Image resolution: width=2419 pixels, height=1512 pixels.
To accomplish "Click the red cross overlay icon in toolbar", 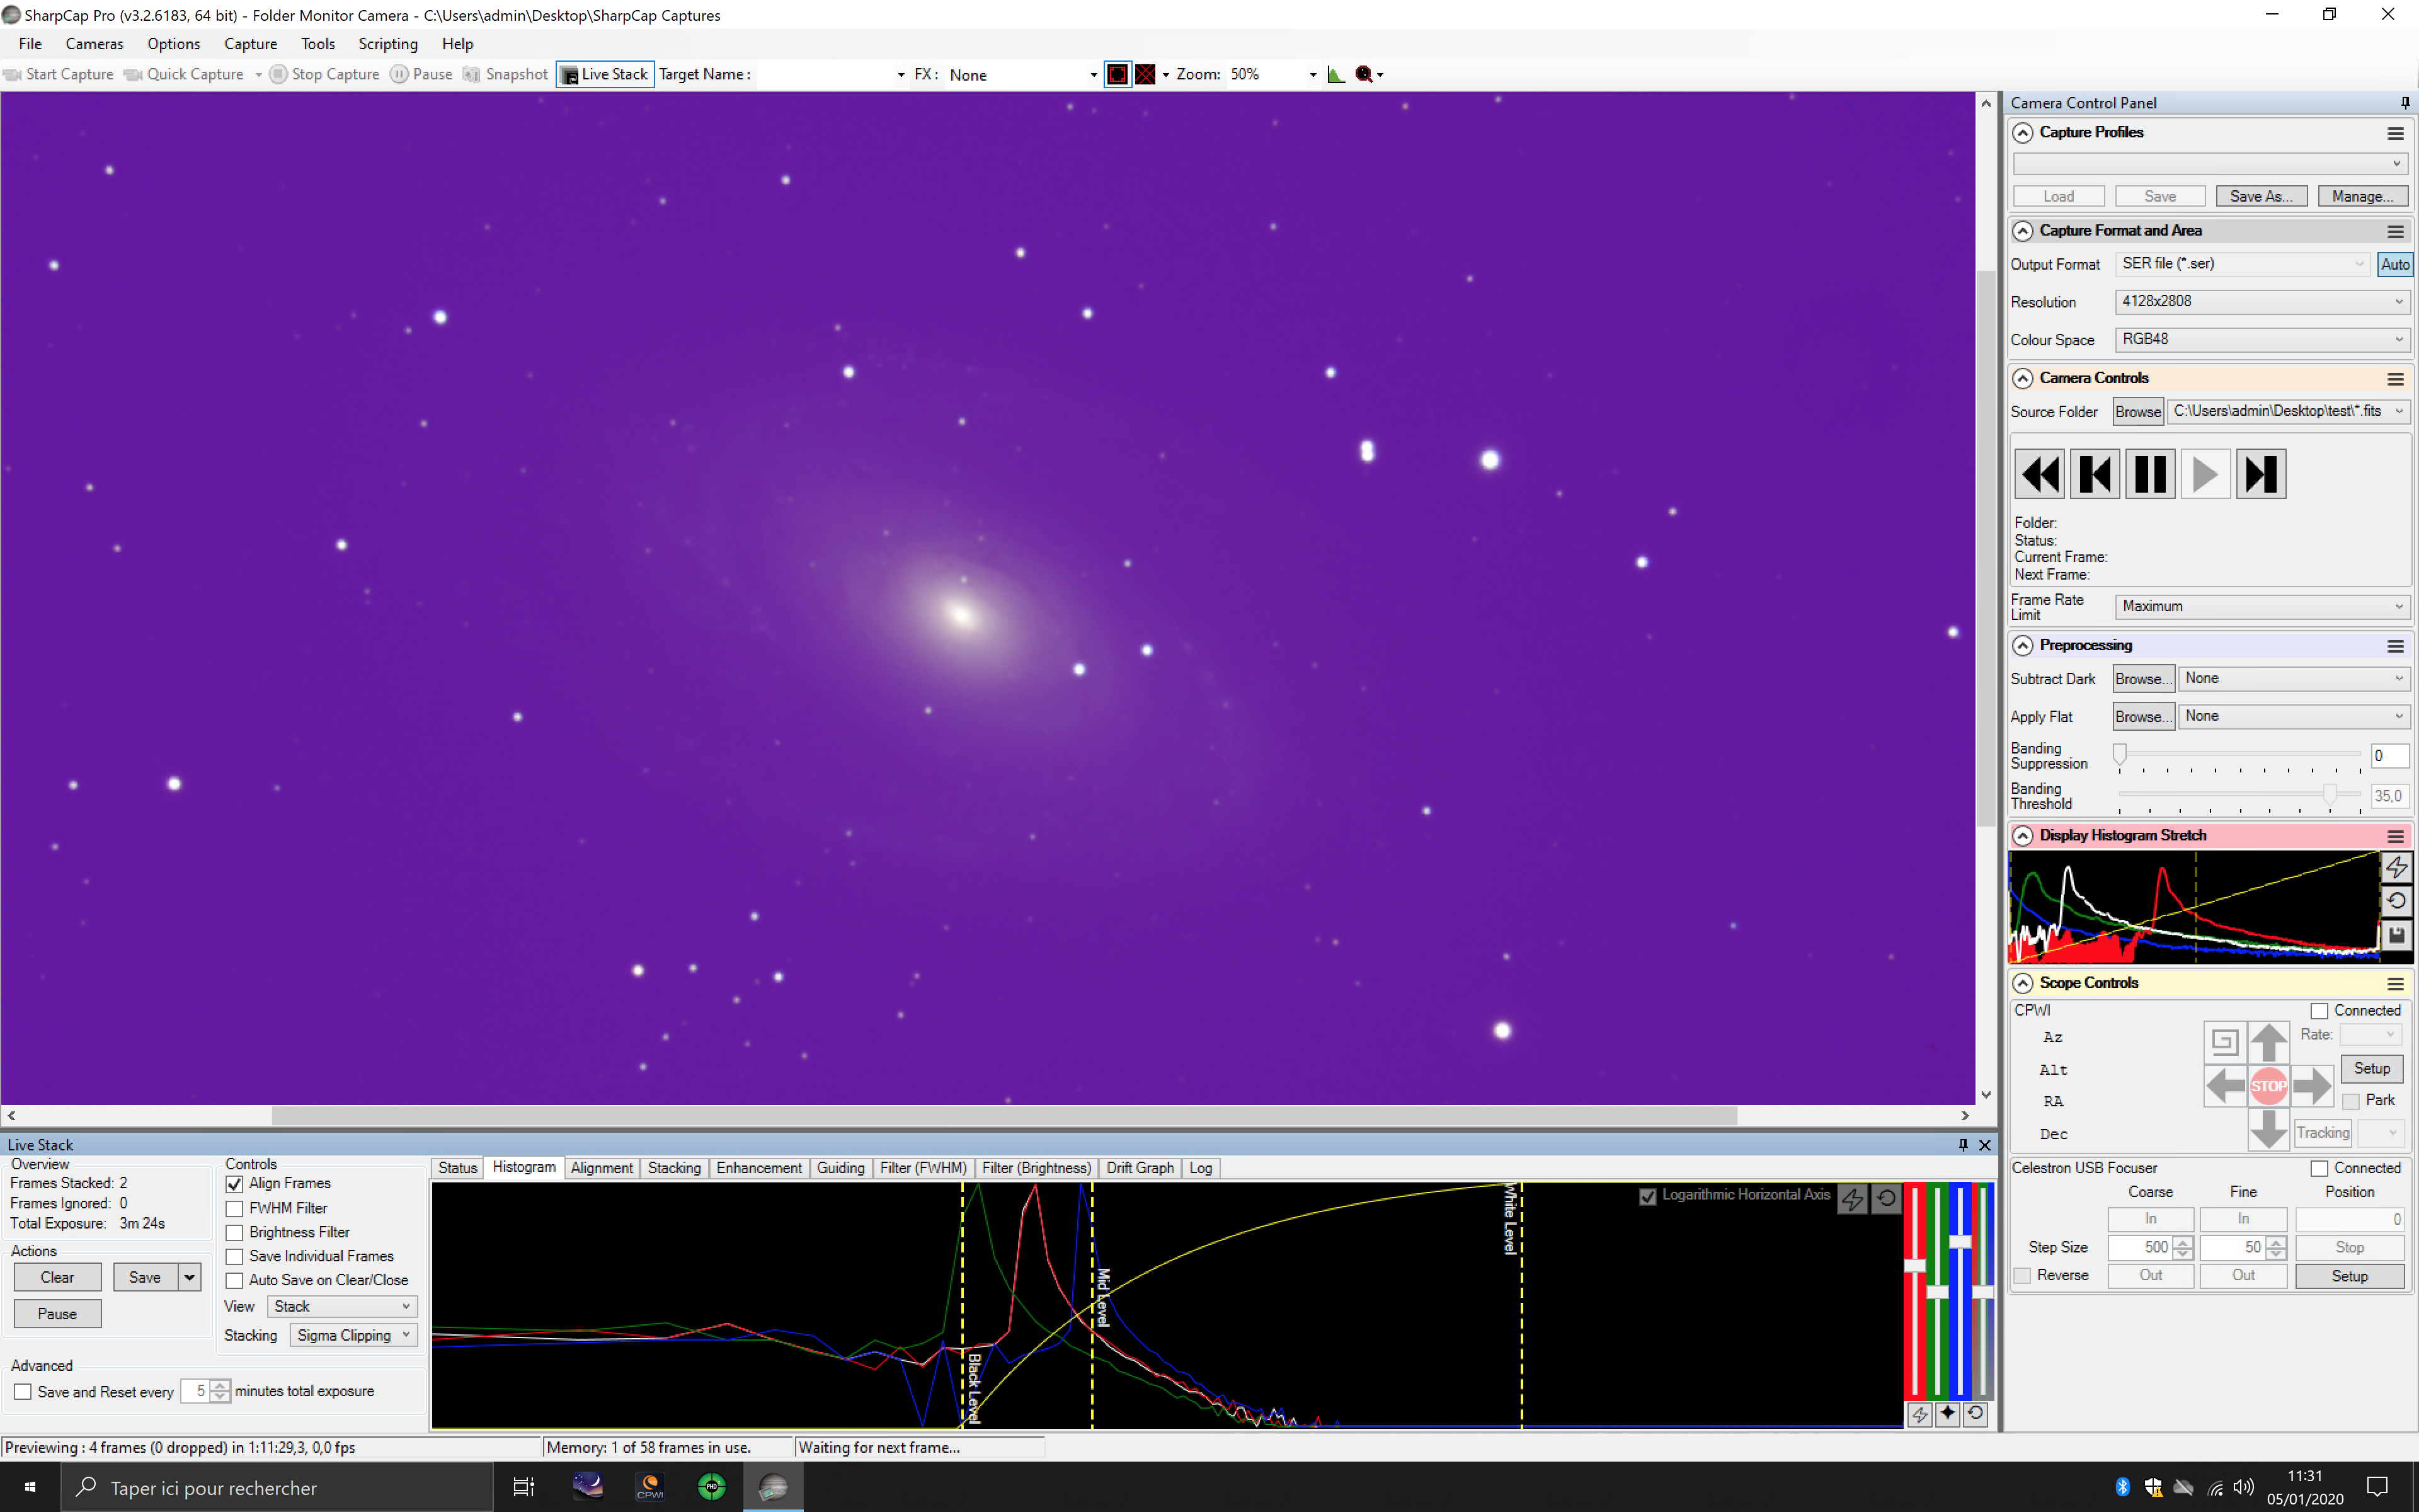I will tap(1145, 74).
